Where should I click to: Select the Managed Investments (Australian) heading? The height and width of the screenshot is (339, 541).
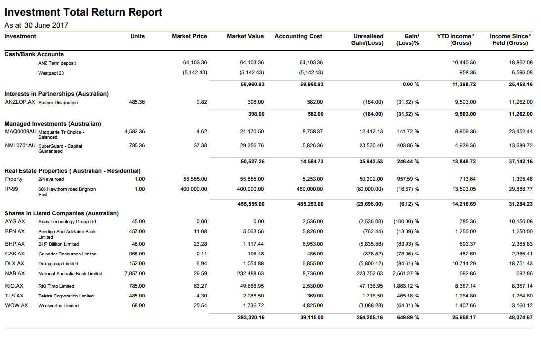pyautogui.click(x=53, y=124)
